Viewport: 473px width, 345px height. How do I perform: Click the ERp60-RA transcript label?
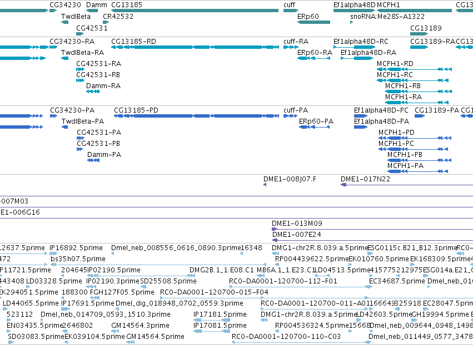(x=315, y=52)
